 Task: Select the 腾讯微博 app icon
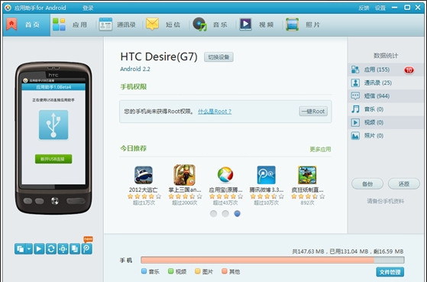(x=266, y=175)
